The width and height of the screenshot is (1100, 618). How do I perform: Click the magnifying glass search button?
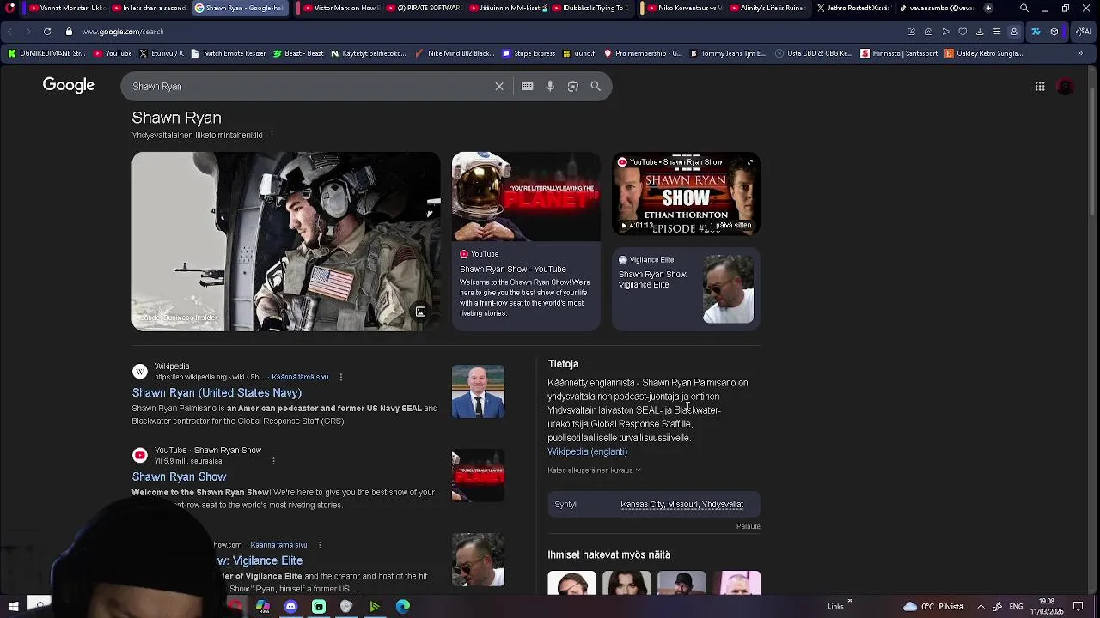coord(596,86)
